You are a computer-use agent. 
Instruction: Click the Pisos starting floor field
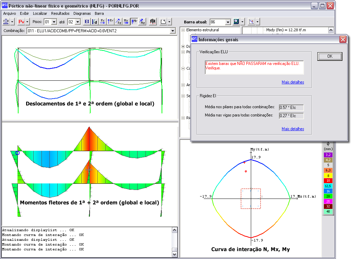point(47,22)
